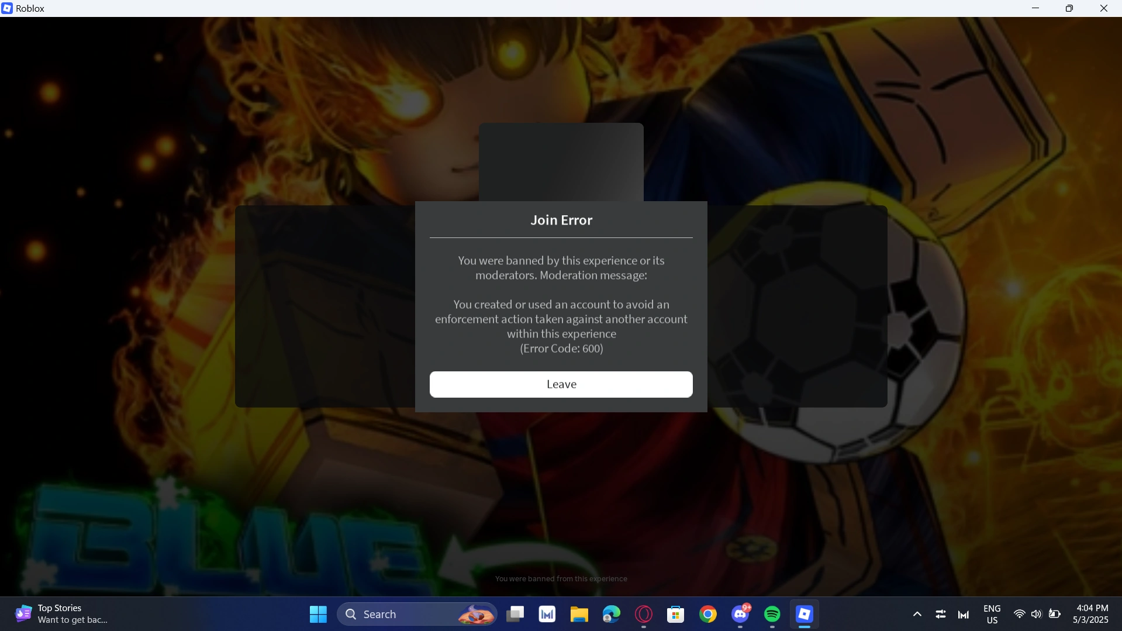Screen dimensions: 1122x631
Task: Open the Microsoft Store
Action: [x=676, y=614]
